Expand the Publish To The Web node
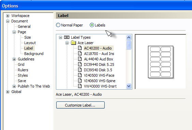Image resolution: width=192 pixels, height=130 pixels. click(14, 86)
